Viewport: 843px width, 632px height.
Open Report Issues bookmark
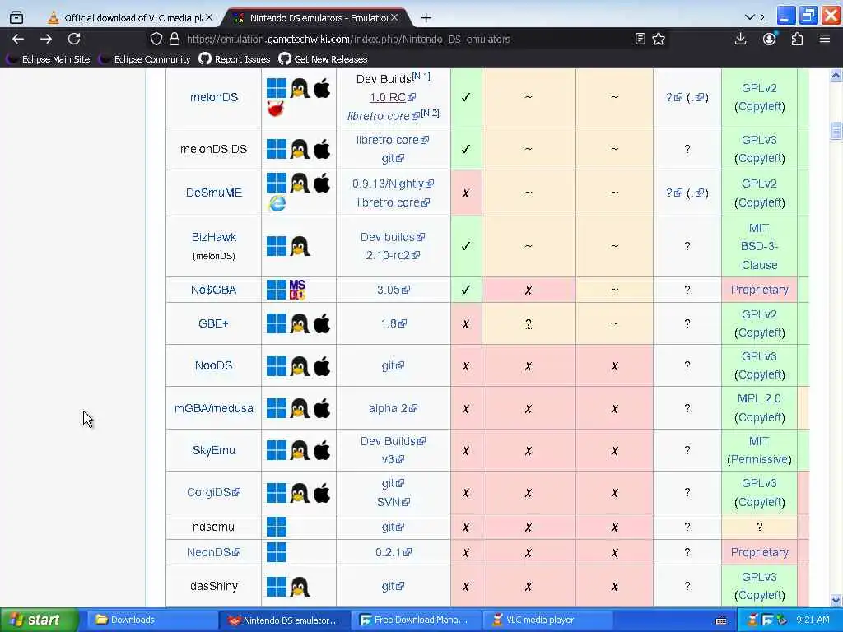(235, 59)
